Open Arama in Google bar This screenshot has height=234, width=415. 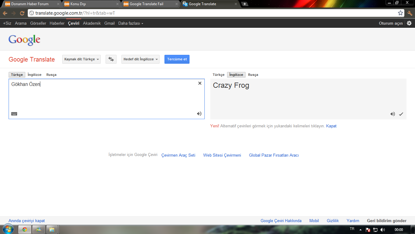(x=21, y=23)
